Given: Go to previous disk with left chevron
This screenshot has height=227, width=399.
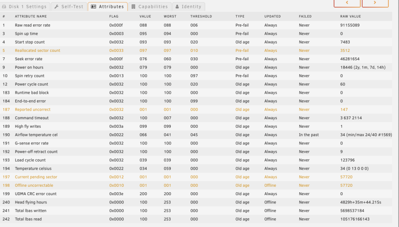Looking at the screenshot, I should tap(347, 3).
